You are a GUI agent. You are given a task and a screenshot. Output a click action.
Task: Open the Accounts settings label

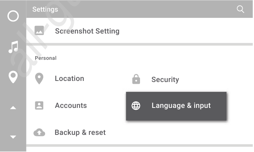pos(71,105)
